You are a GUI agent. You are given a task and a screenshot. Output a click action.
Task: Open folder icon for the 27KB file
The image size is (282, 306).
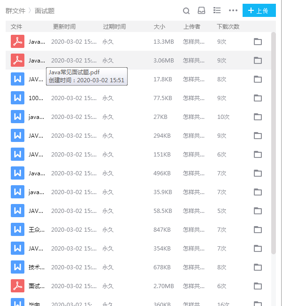click(x=258, y=117)
